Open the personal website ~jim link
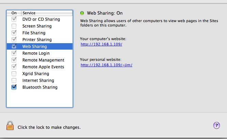The width and height of the screenshot is (227, 139). (107, 65)
